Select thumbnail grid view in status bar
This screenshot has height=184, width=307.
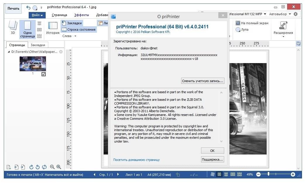239,174
